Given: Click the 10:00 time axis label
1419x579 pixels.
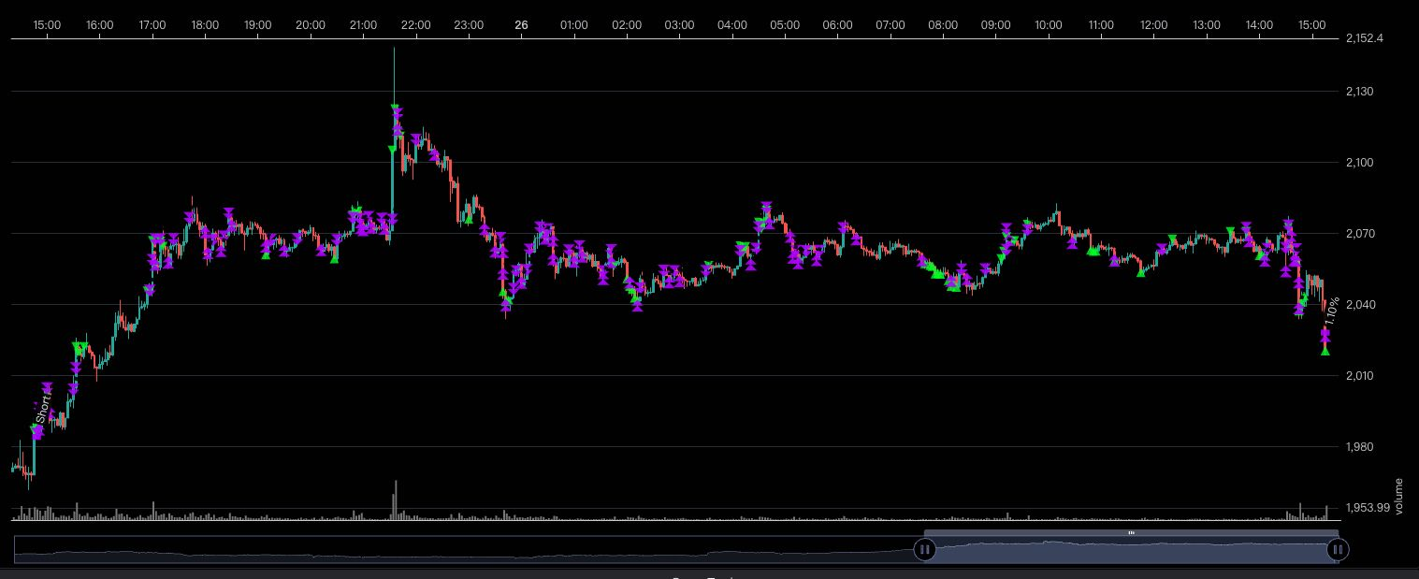Looking at the screenshot, I should tap(1049, 25).
